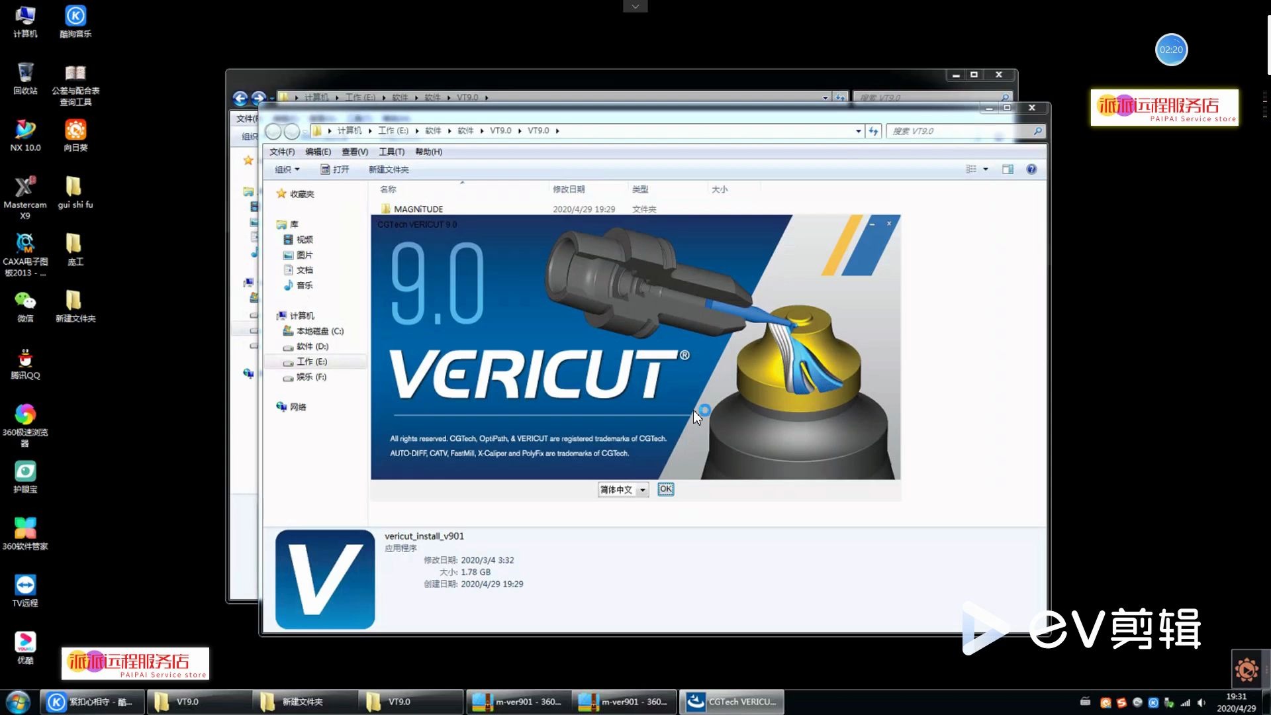Open explorer help icon
The height and width of the screenshot is (715, 1271).
1031,169
